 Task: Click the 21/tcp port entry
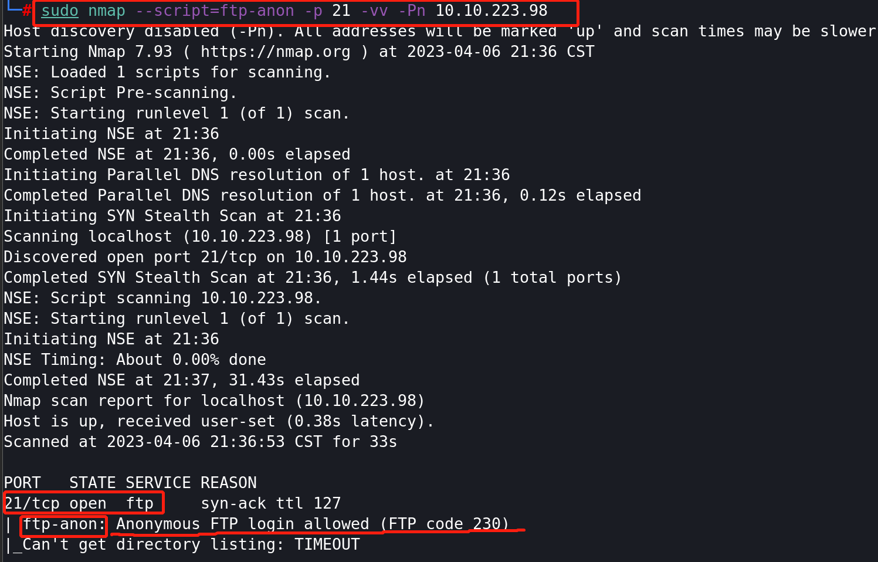pos(32,503)
